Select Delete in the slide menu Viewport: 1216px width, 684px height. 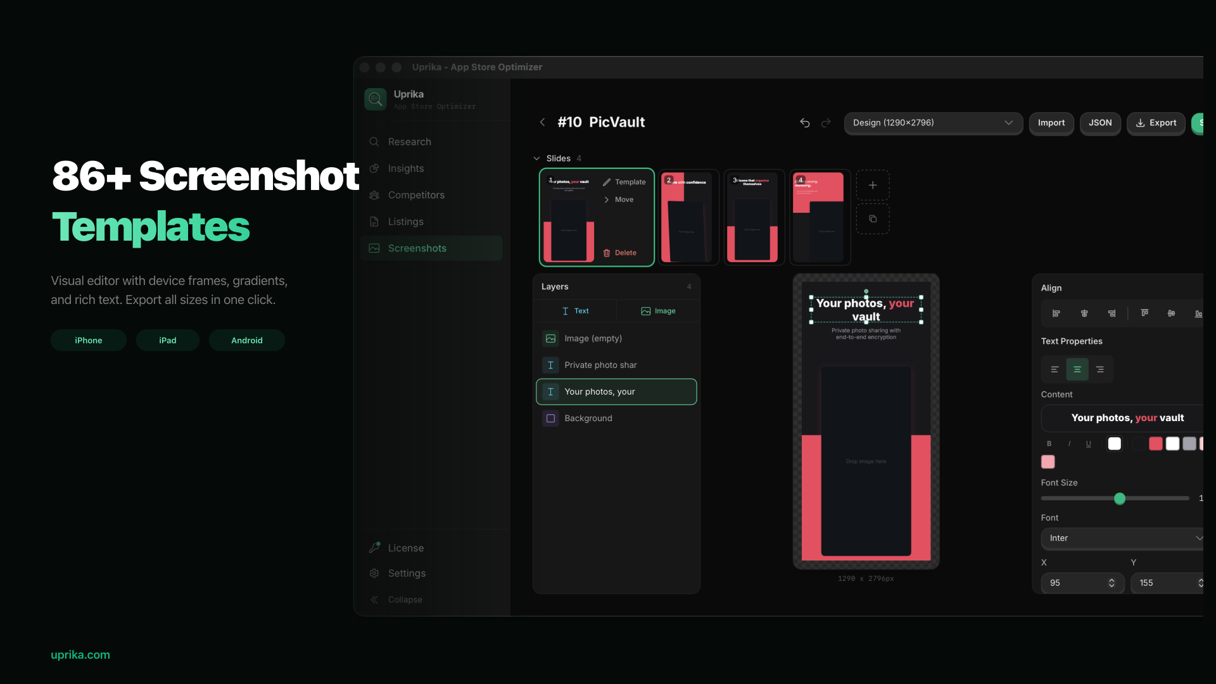tap(620, 253)
